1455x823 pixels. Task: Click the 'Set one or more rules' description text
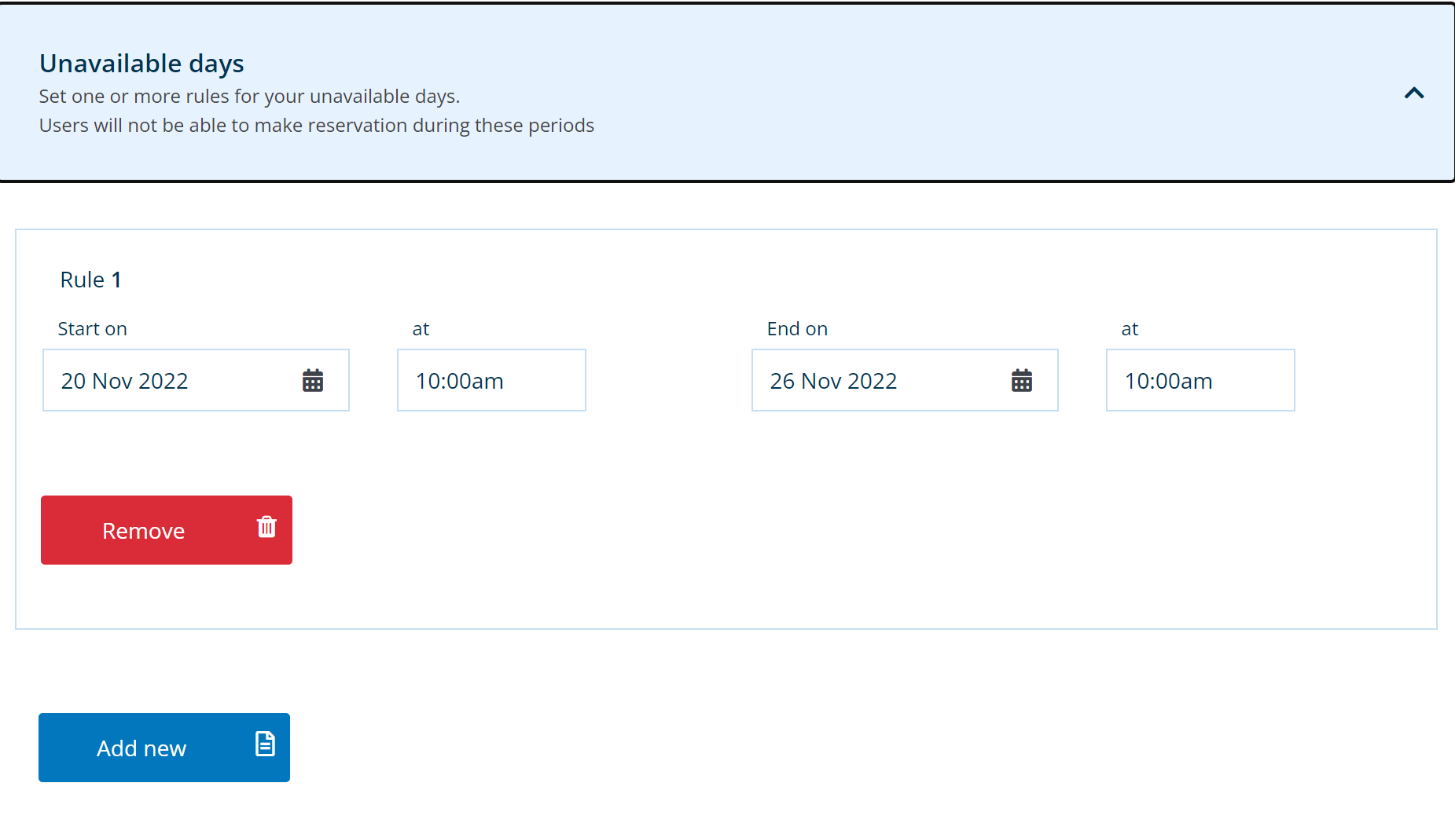pyautogui.click(x=249, y=97)
